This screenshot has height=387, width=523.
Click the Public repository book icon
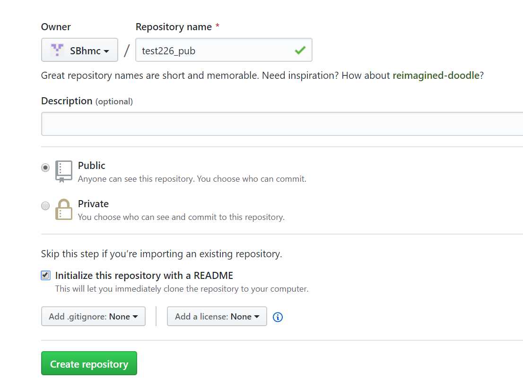pyautogui.click(x=64, y=171)
